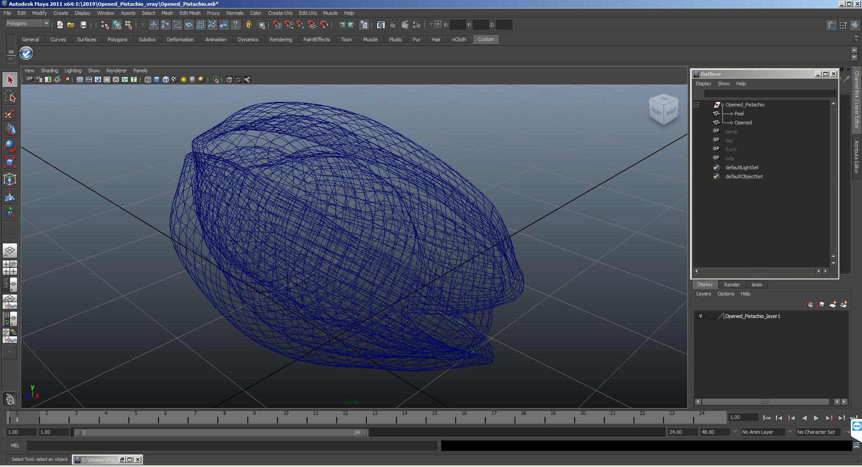Image resolution: width=862 pixels, height=467 pixels.
Task: Switch to Anim layer tab
Action: pyautogui.click(x=757, y=285)
